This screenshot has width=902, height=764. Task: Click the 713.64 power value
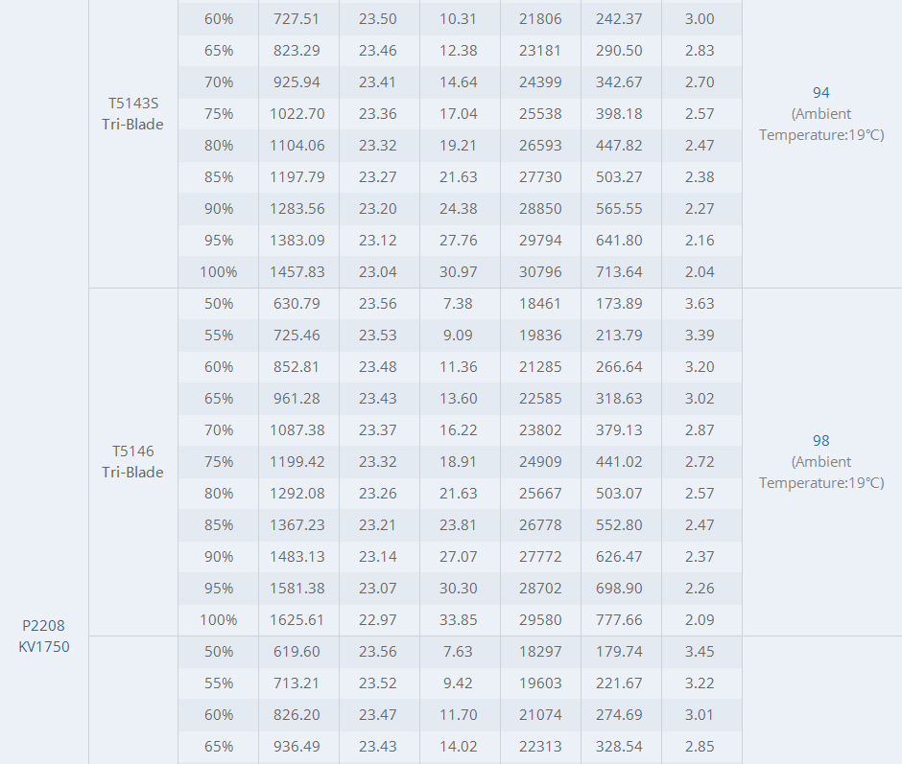pyautogui.click(x=620, y=272)
